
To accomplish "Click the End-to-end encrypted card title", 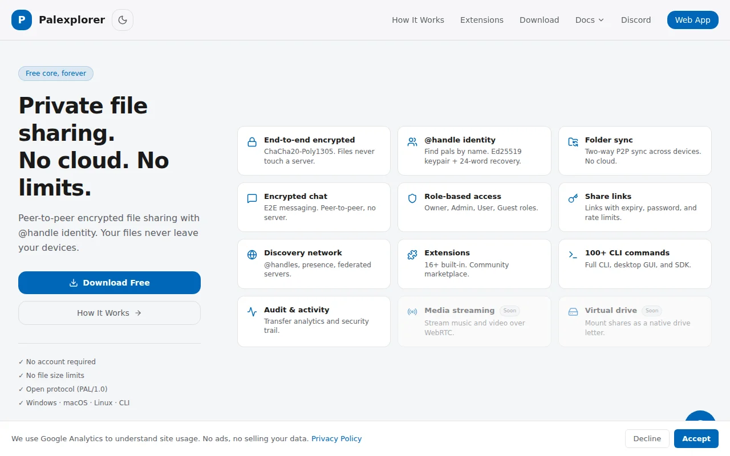I will click(x=310, y=140).
